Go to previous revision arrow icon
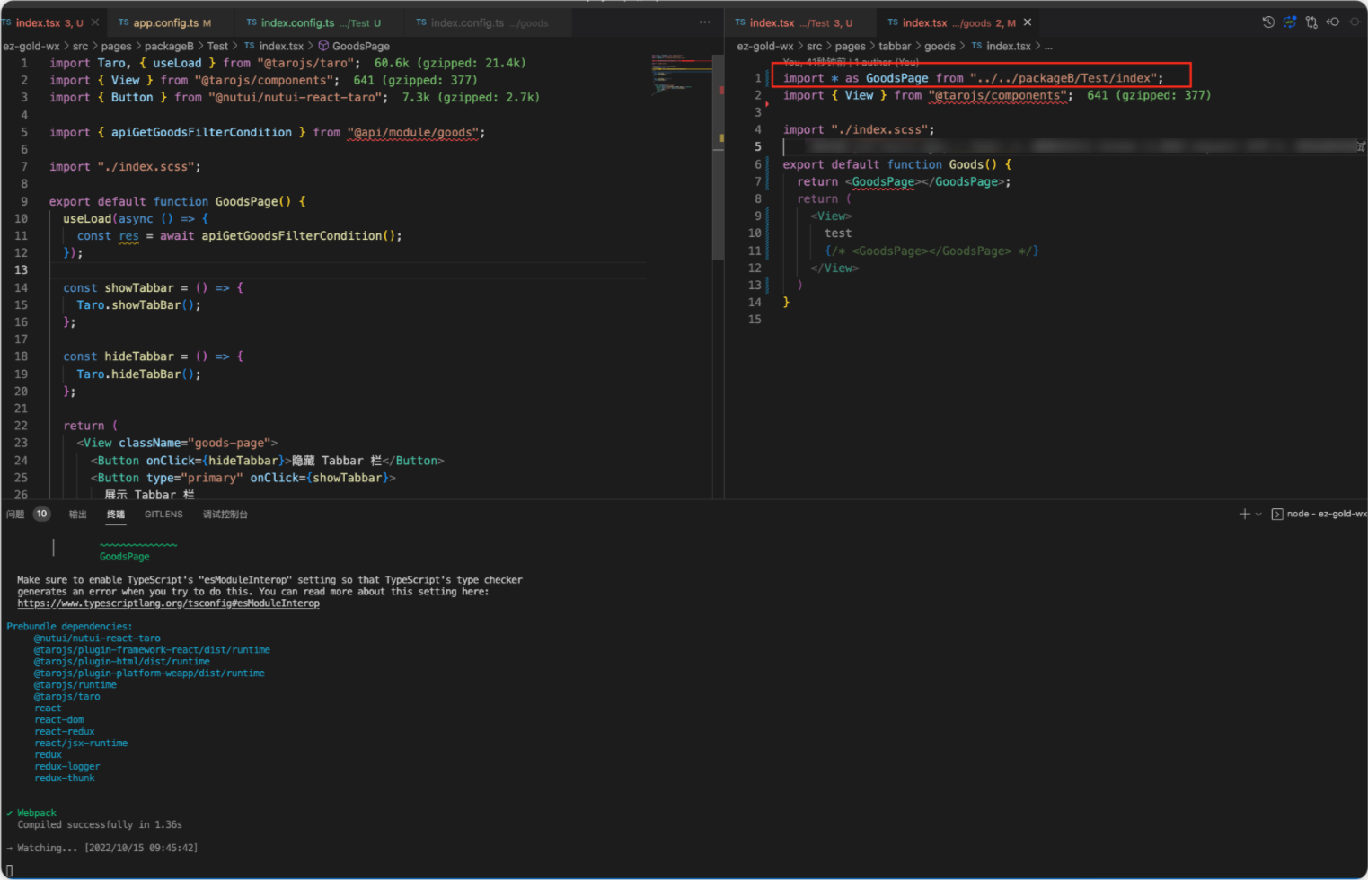The image size is (1368, 880). 1333,22
